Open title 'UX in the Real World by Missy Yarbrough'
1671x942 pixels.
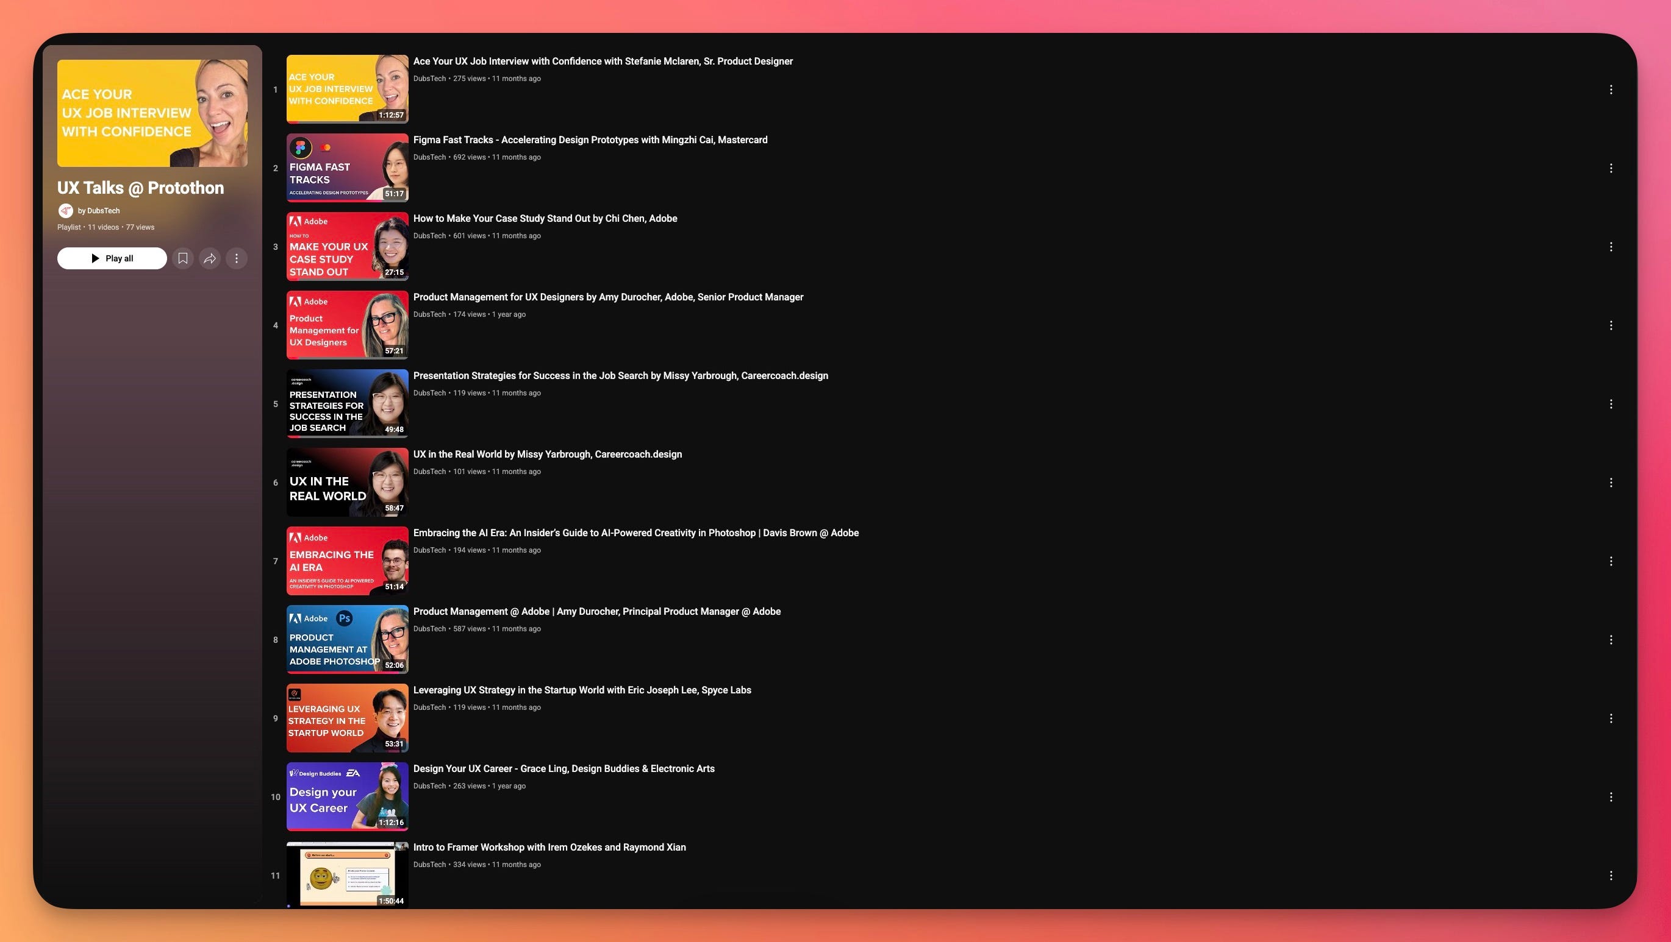tap(548, 455)
